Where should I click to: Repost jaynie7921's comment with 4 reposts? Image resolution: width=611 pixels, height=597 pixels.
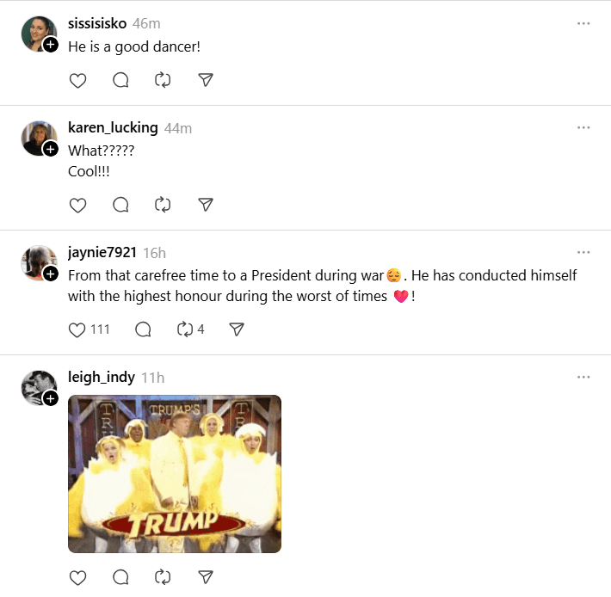(x=183, y=329)
